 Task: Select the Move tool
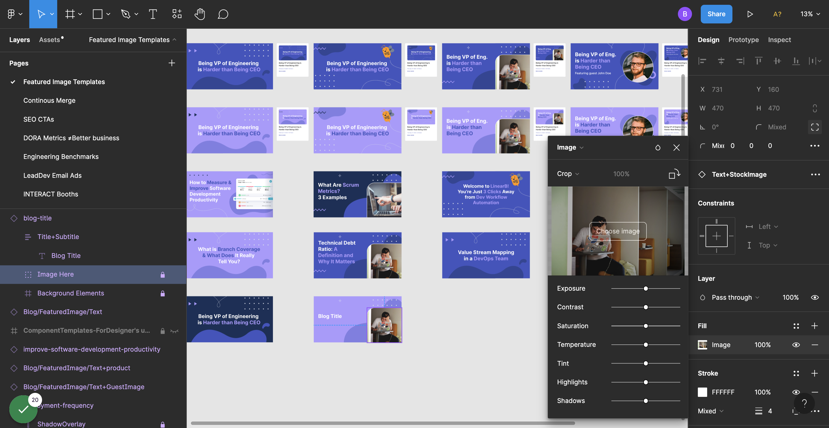(41, 14)
